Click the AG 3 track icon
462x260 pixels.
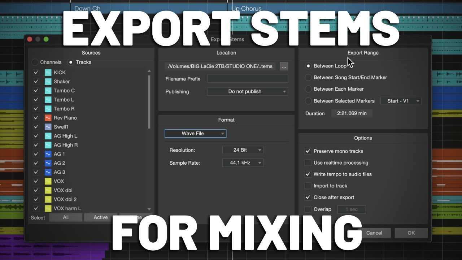[48, 172]
